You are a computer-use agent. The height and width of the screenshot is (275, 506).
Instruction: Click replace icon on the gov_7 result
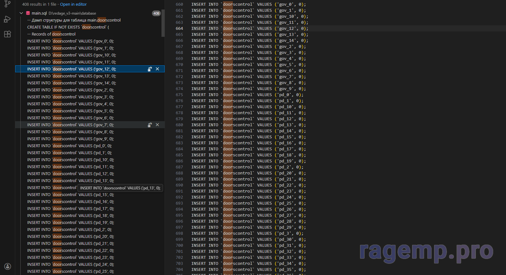coord(150,125)
